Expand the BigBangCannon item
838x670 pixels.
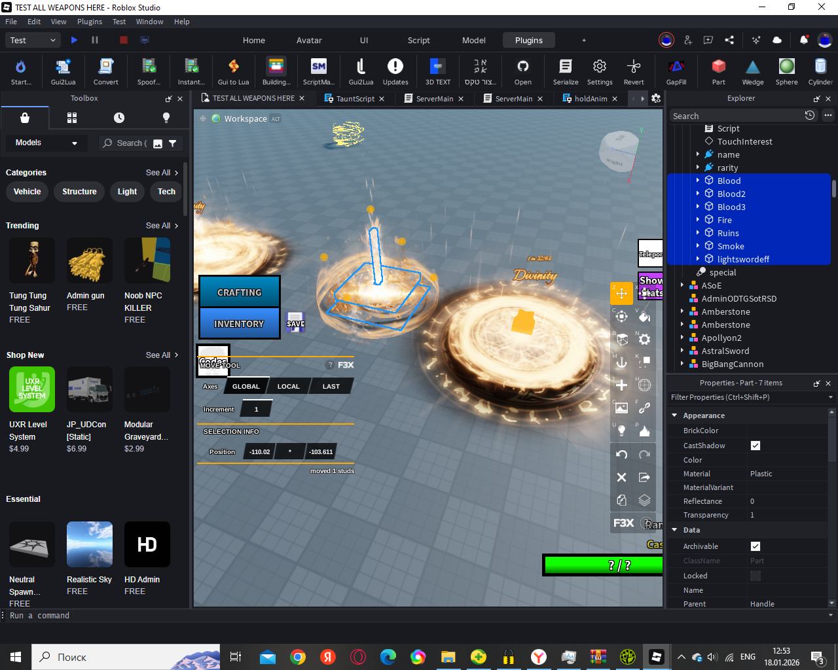682,364
